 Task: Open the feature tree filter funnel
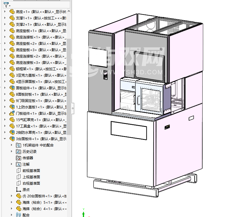tap(6, 5)
